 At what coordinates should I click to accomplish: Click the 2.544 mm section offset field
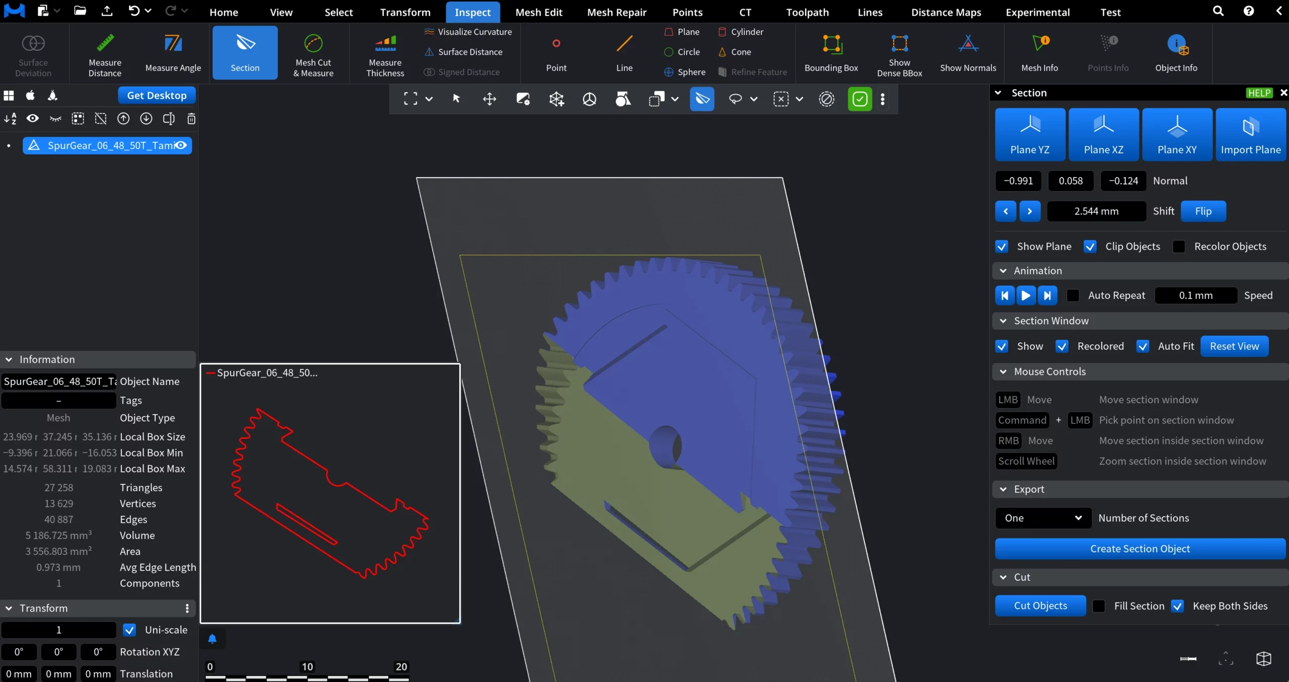point(1096,211)
